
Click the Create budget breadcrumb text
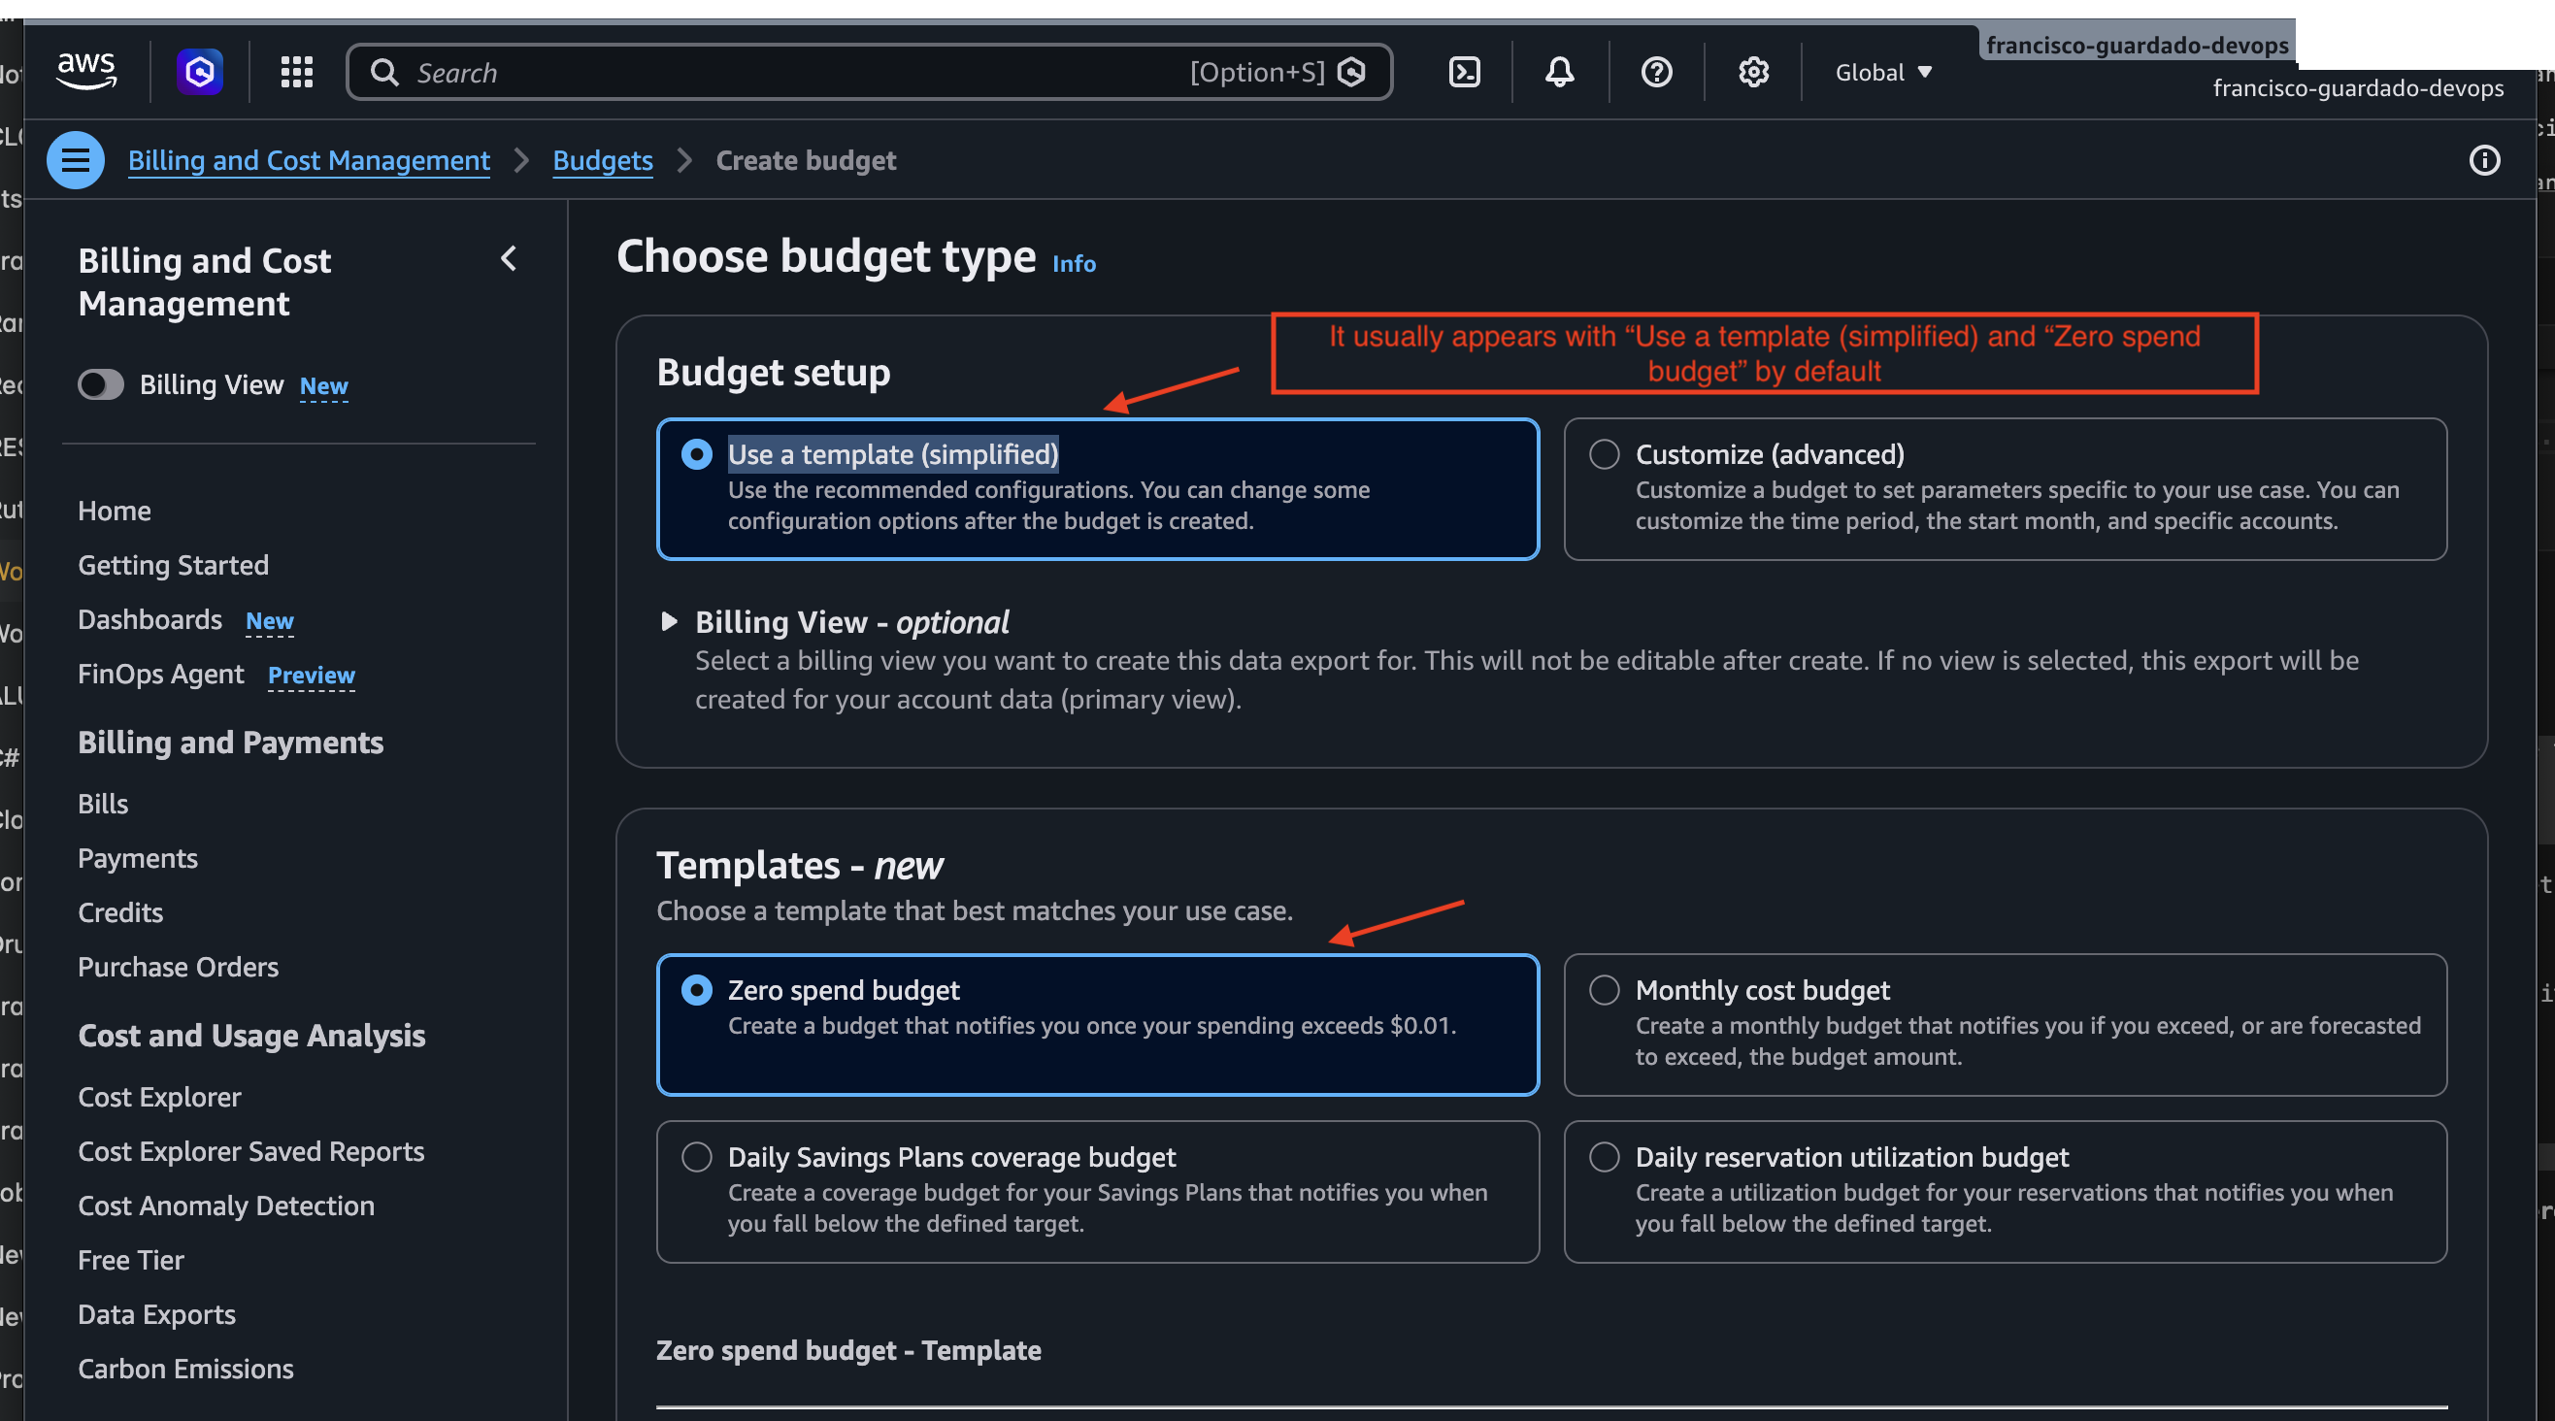(807, 161)
